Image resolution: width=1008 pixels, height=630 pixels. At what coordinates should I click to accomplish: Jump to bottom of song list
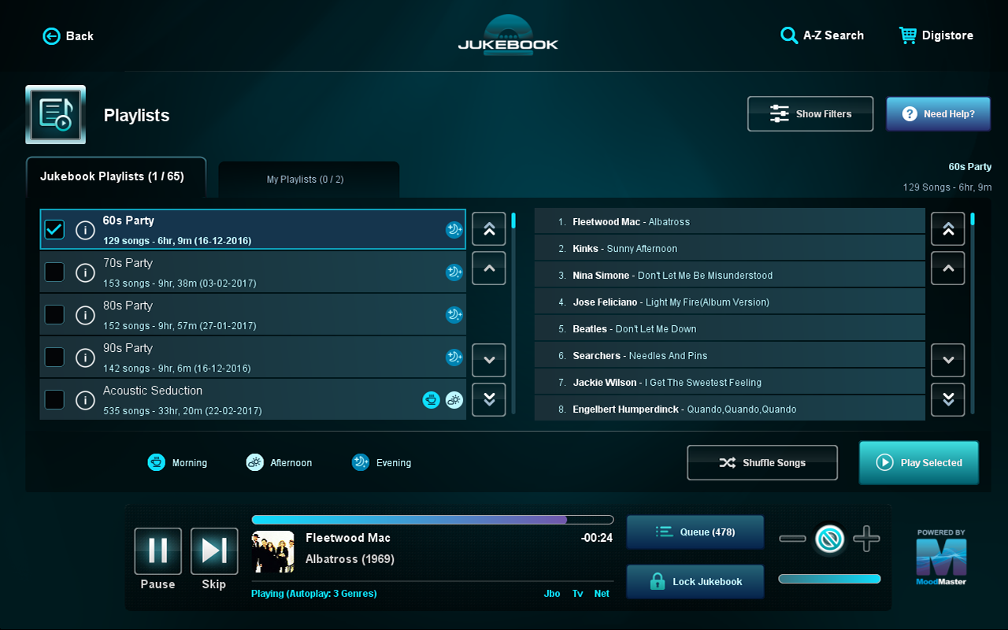(x=948, y=399)
